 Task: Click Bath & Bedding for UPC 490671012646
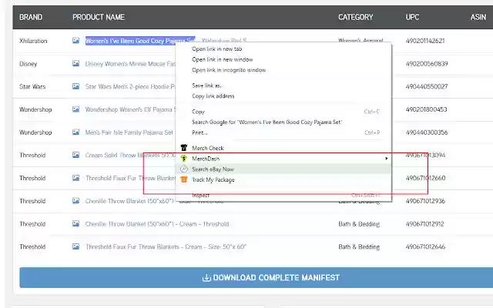coord(359,246)
